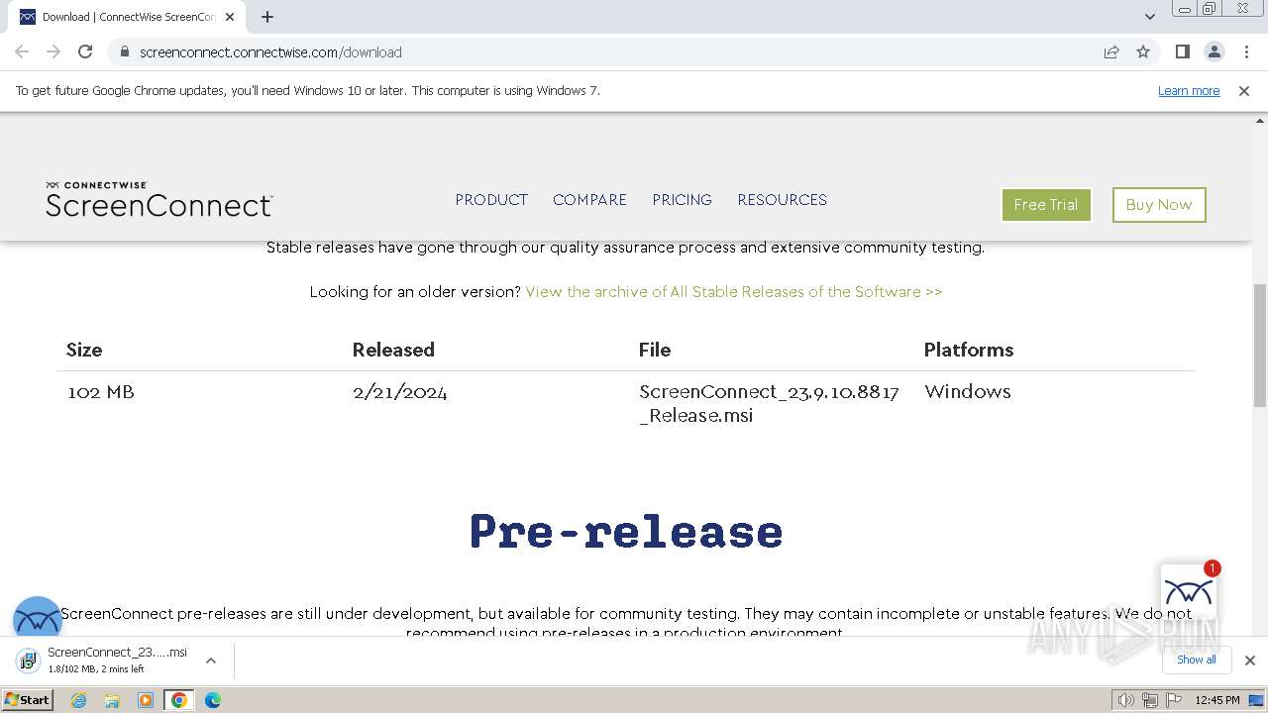
Task: Click the Size column header
Action: tap(84, 350)
